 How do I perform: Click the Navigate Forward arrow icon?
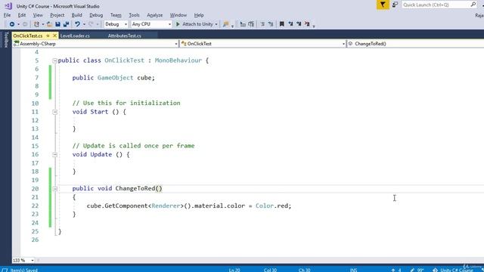[x=25, y=24]
